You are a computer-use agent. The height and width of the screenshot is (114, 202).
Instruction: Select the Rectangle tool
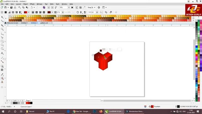coord(2,41)
